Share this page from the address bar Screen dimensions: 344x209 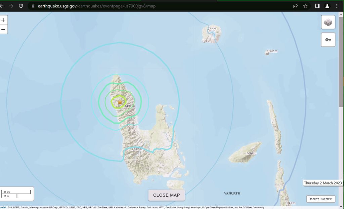click(296, 6)
